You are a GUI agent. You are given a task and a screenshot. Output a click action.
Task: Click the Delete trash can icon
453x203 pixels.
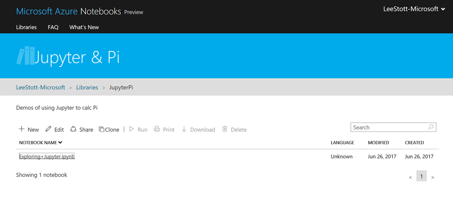tap(225, 129)
